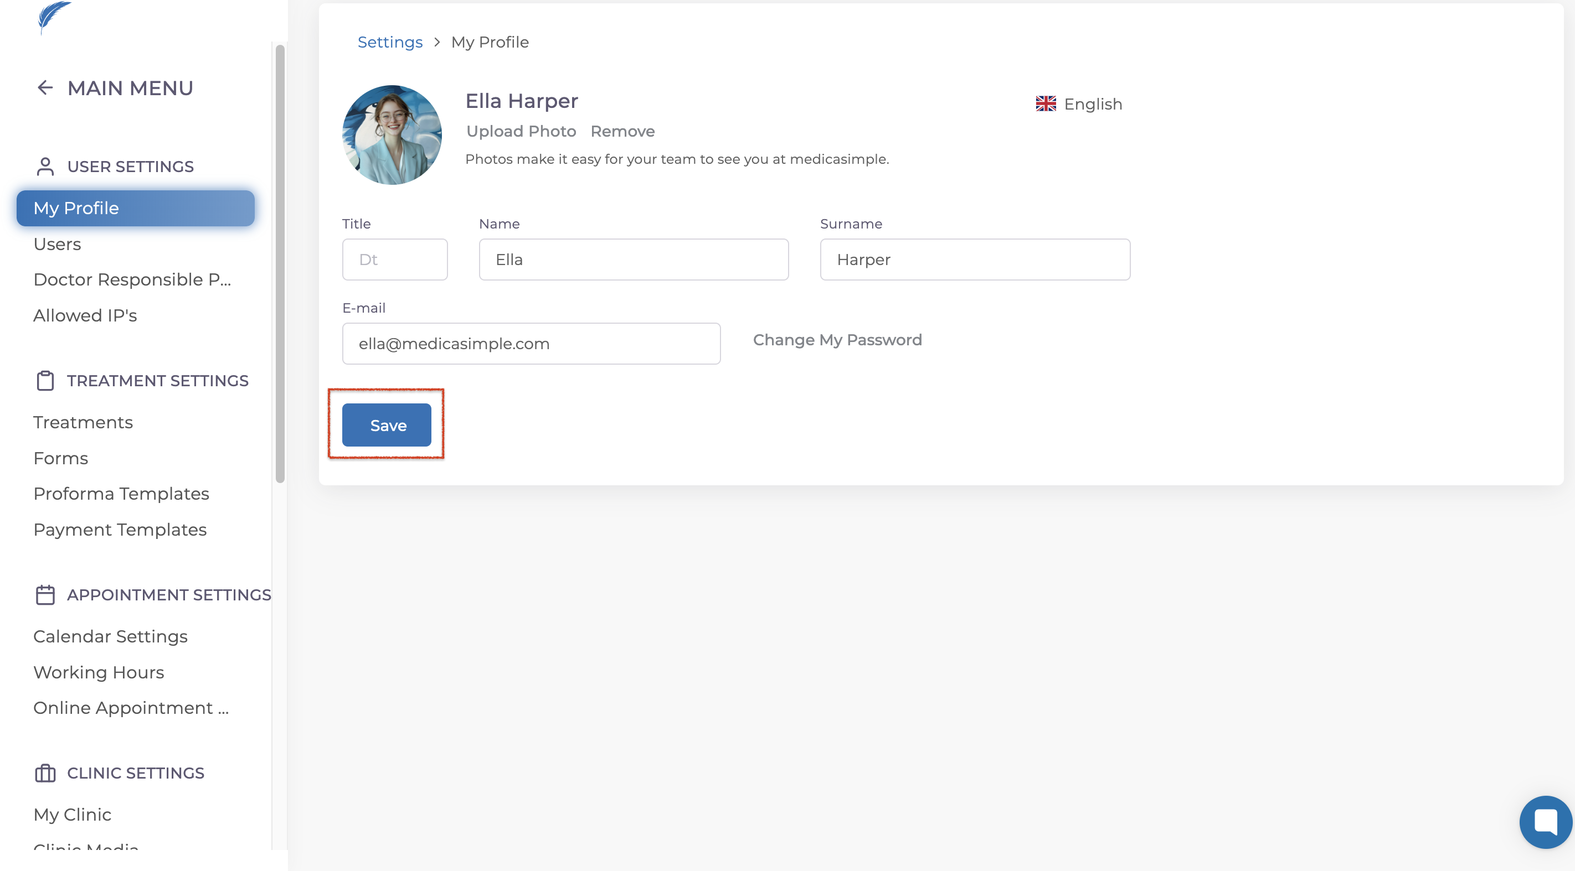This screenshot has height=871, width=1575.
Task: Click Upload Photo link
Action: click(521, 131)
